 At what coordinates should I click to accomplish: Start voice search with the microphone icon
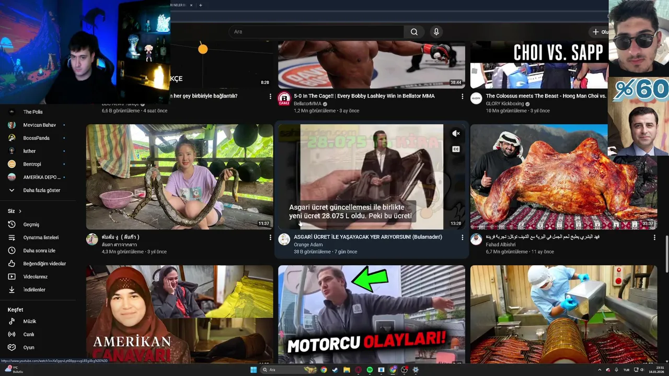point(436,32)
